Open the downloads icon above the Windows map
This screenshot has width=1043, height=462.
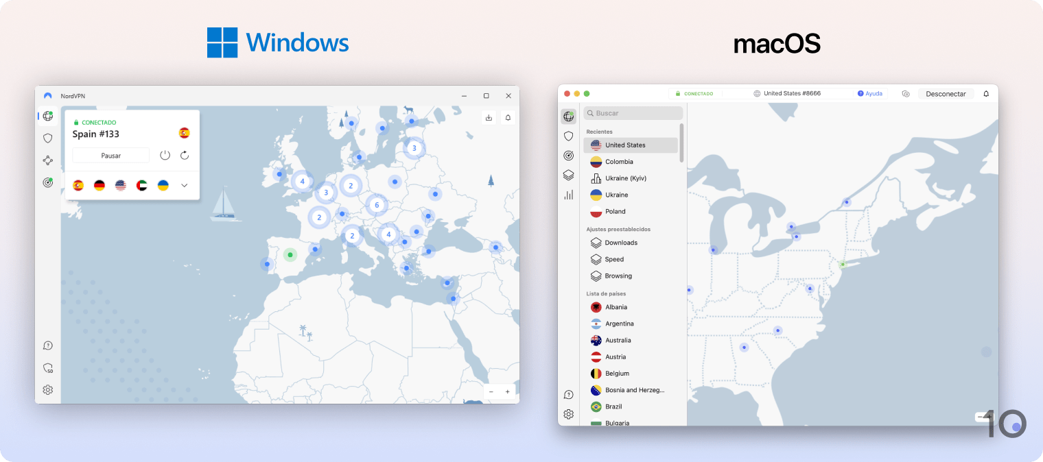(x=489, y=117)
